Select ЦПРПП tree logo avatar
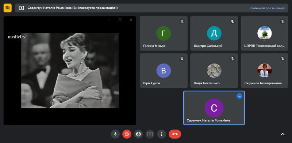292x143 pixels. 264,33
